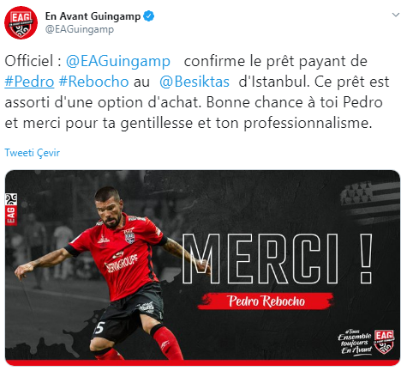Click the Pedro Rebocho red name banner
Image resolution: width=407 pixels, height=371 pixels.
pos(266,301)
